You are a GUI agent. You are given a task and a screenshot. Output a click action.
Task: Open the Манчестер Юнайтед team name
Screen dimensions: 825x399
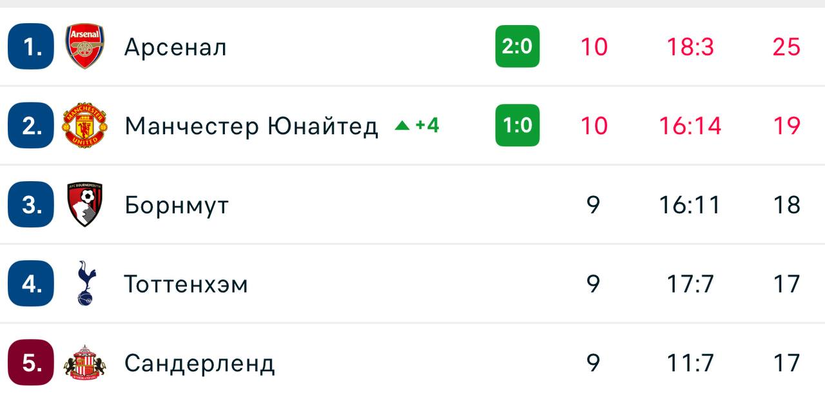251,126
